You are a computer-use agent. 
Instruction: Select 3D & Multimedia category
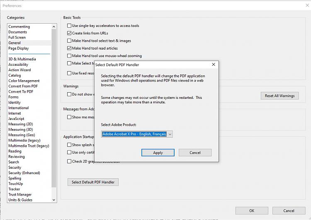coord(22,59)
